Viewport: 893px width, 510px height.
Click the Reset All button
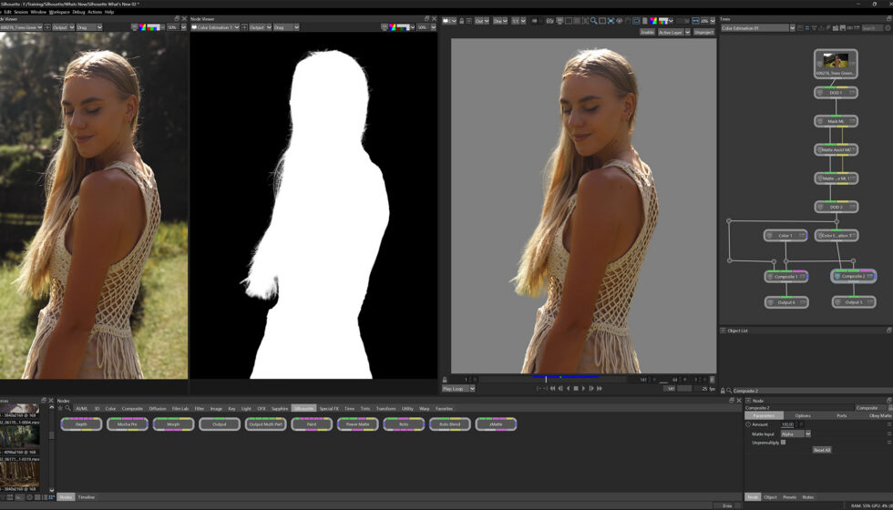[822, 450]
